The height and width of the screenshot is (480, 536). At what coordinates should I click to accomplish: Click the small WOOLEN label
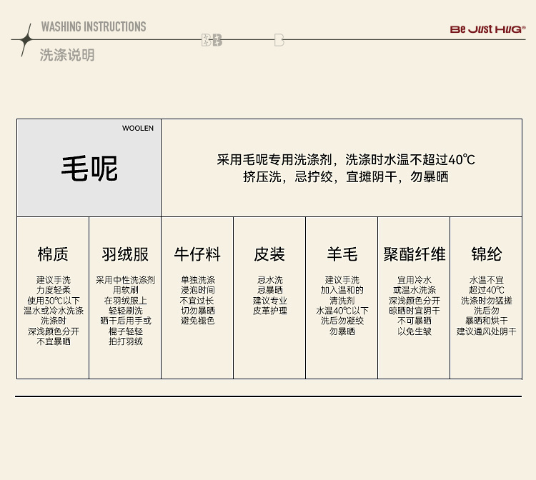tap(137, 129)
